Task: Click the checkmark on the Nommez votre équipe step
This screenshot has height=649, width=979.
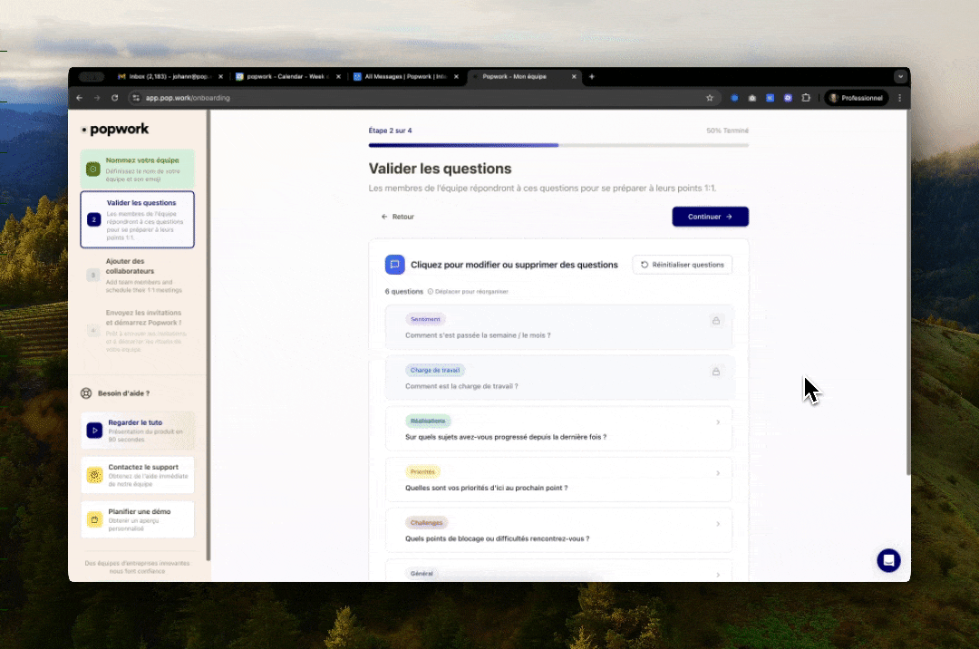Action: click(93, 169)
